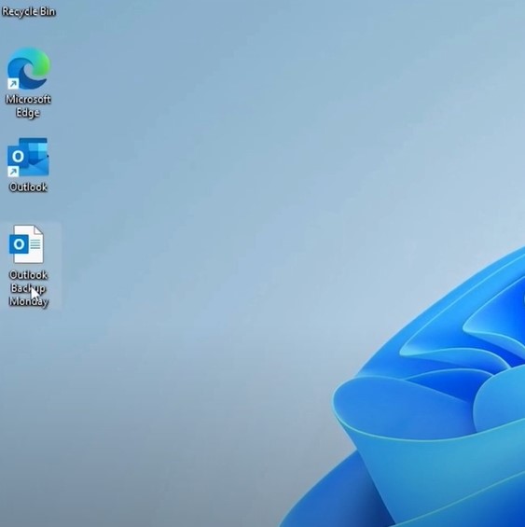The width and height of the screenshot is (525, 527).
Task: Select the Outlook desktop shortcut icon
Action: 28,157
